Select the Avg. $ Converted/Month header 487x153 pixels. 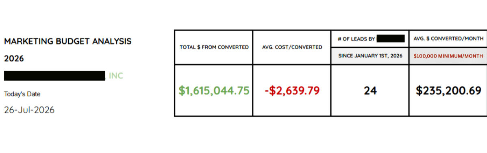[448, 38]
